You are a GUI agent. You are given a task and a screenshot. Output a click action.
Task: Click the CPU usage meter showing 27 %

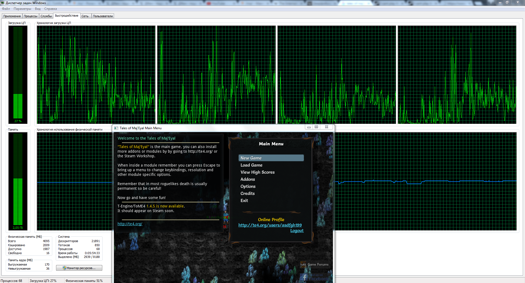click(18, 74)
